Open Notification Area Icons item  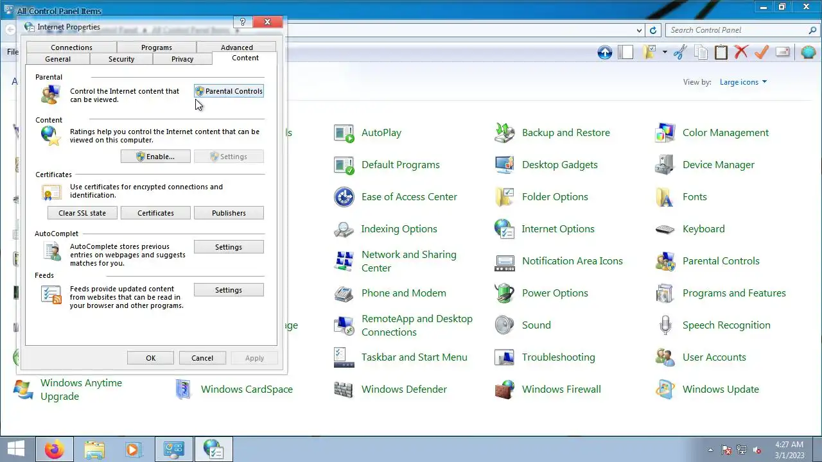point(559,261)
